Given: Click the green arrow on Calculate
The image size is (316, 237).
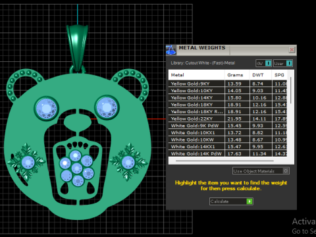Looking at the screenshot, I should click(x=250, y=201).
